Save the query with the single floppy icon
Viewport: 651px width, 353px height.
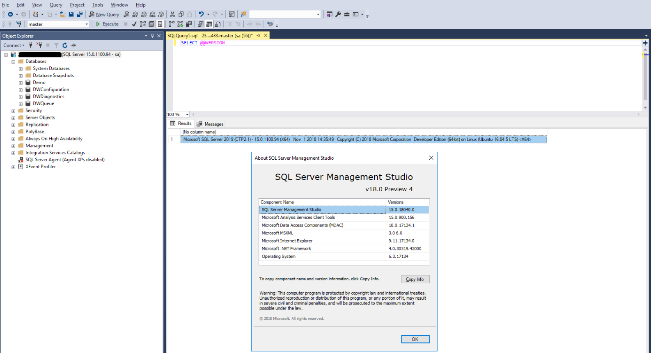(x=71, y=14)
